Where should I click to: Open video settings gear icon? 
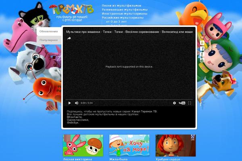coord(174,103)
